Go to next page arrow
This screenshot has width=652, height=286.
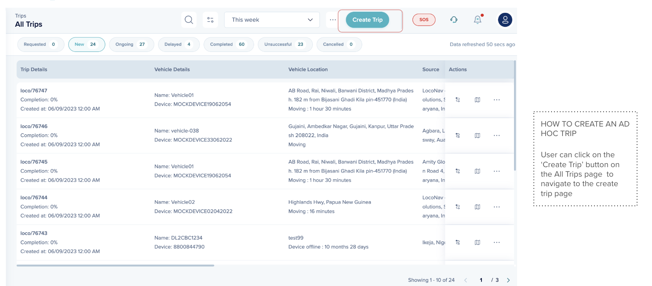pos(508,280)
